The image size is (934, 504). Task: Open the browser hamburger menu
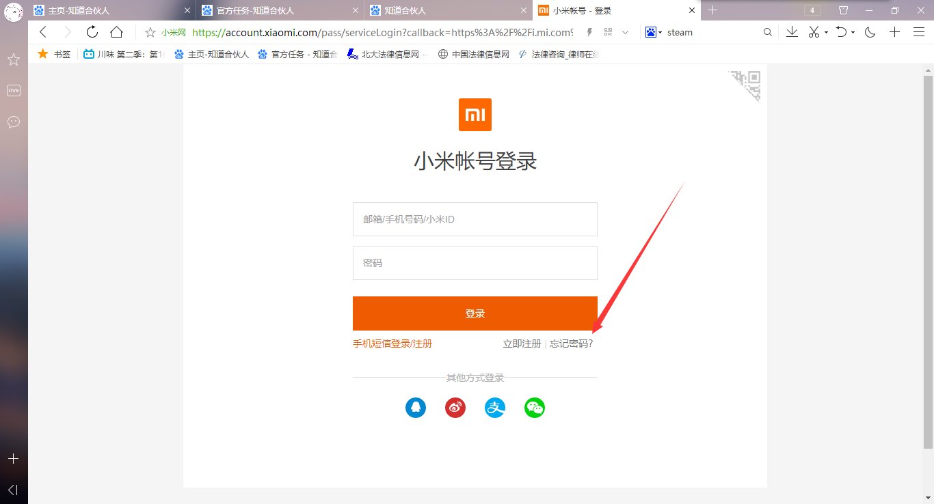click(918, 32)
